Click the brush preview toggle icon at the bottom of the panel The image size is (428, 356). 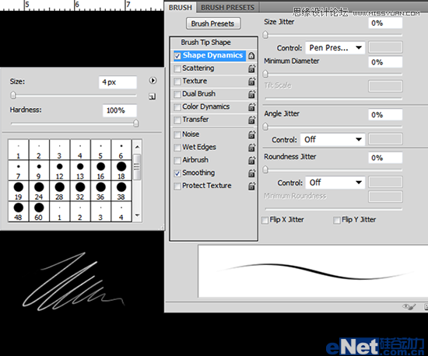409,307
